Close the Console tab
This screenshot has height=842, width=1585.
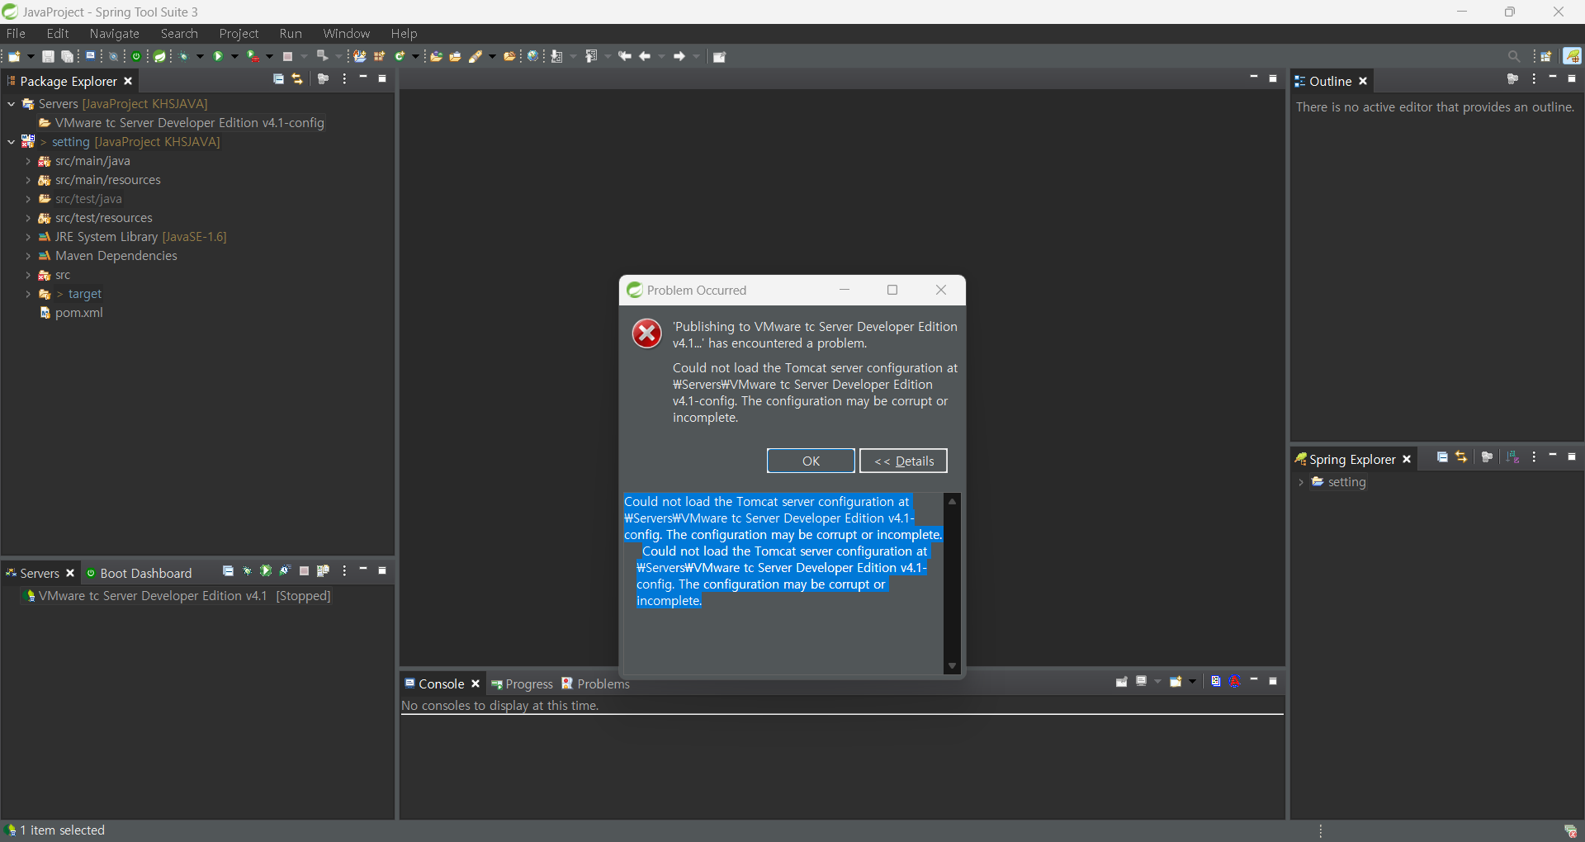click(x=475, y=684)
